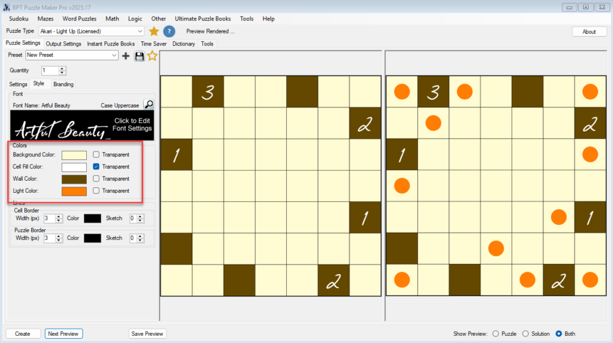Expand the Puzzle Type dropdown

[x=140, y=31]
